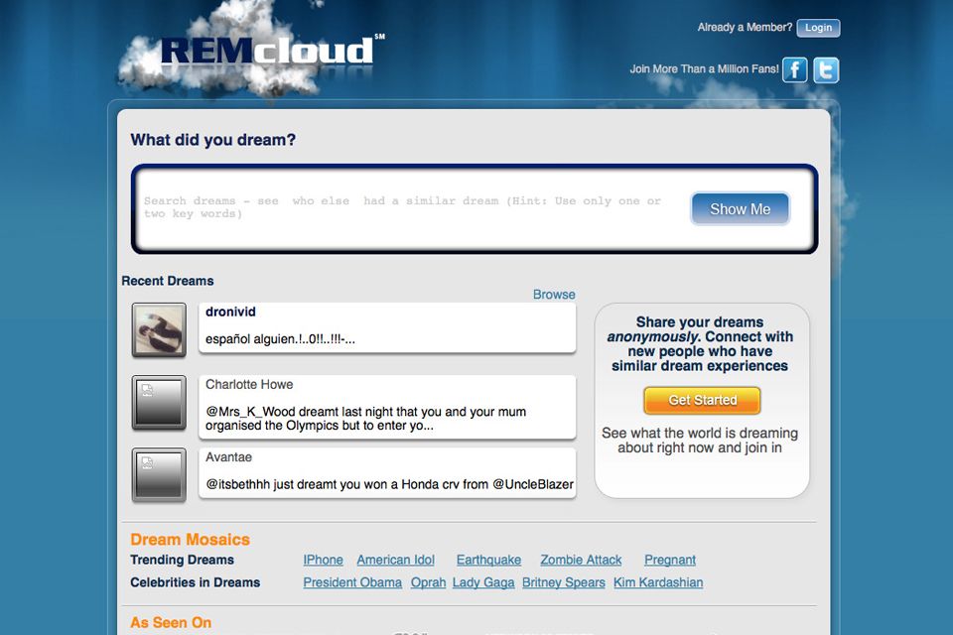Select the Kim Kardashian dreams link

coord(658,582)
